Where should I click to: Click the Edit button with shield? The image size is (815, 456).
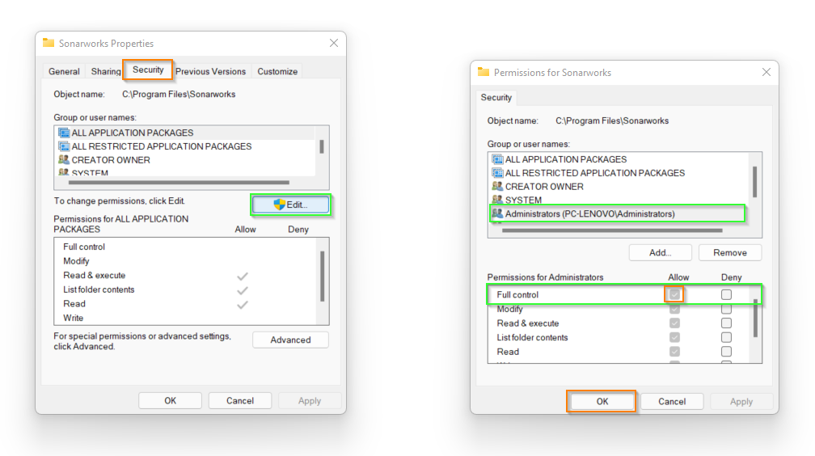pyautogui.click(x=290, y=205)
